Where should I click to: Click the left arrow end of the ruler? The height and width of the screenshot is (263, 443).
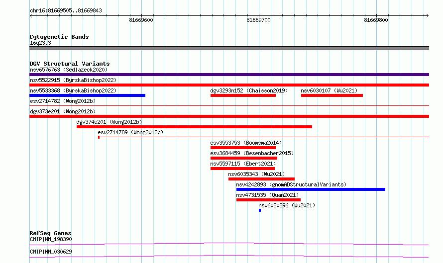31,16
